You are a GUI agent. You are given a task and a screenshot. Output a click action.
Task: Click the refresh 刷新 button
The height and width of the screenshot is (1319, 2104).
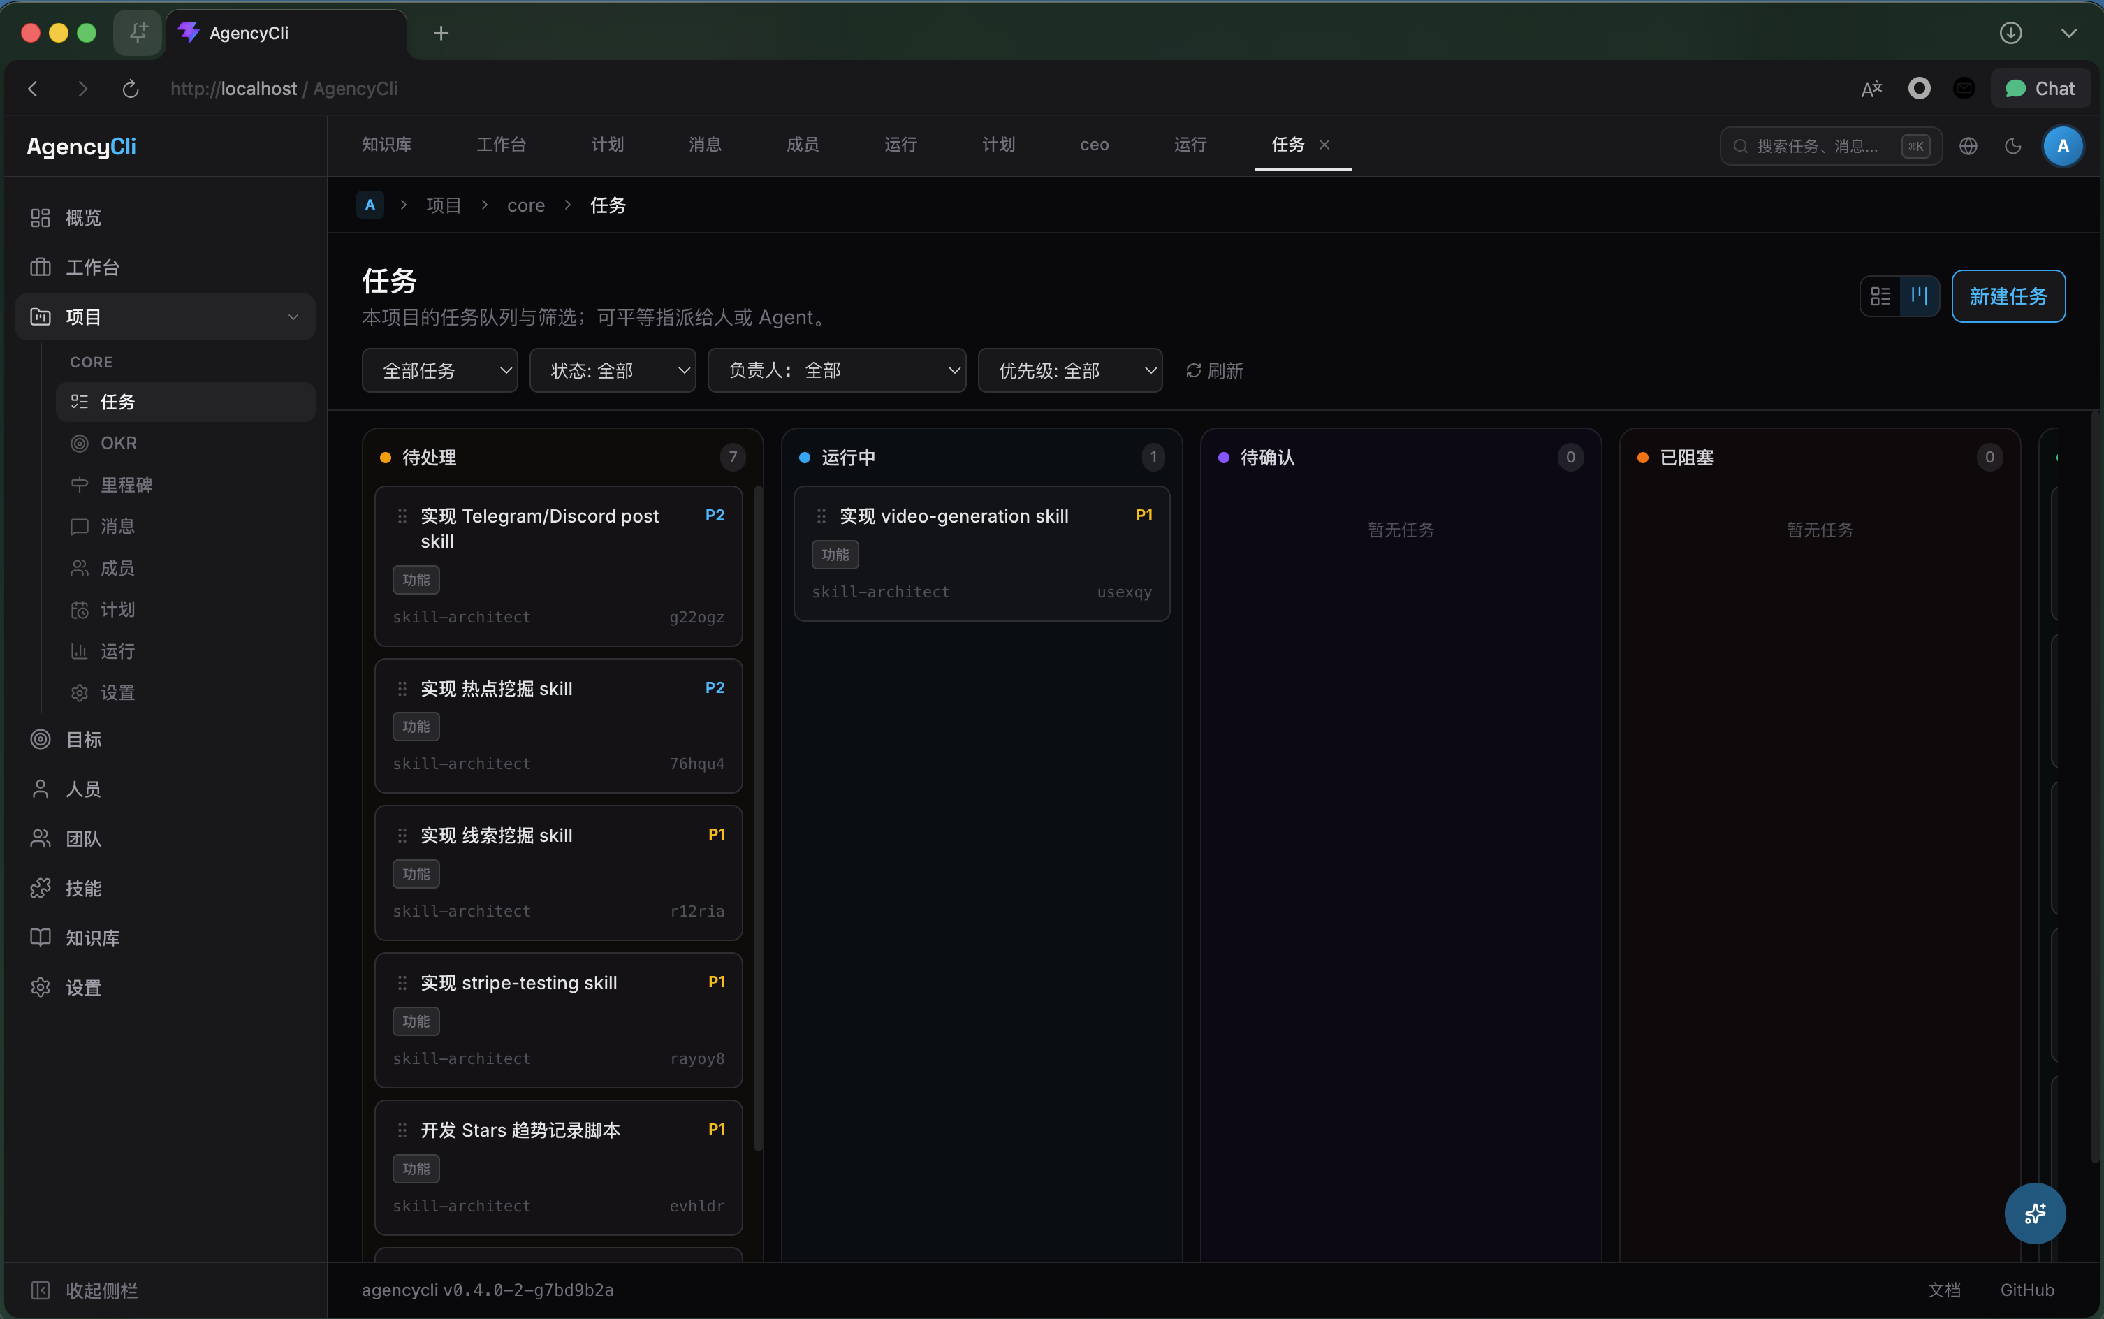[1214, 371]
